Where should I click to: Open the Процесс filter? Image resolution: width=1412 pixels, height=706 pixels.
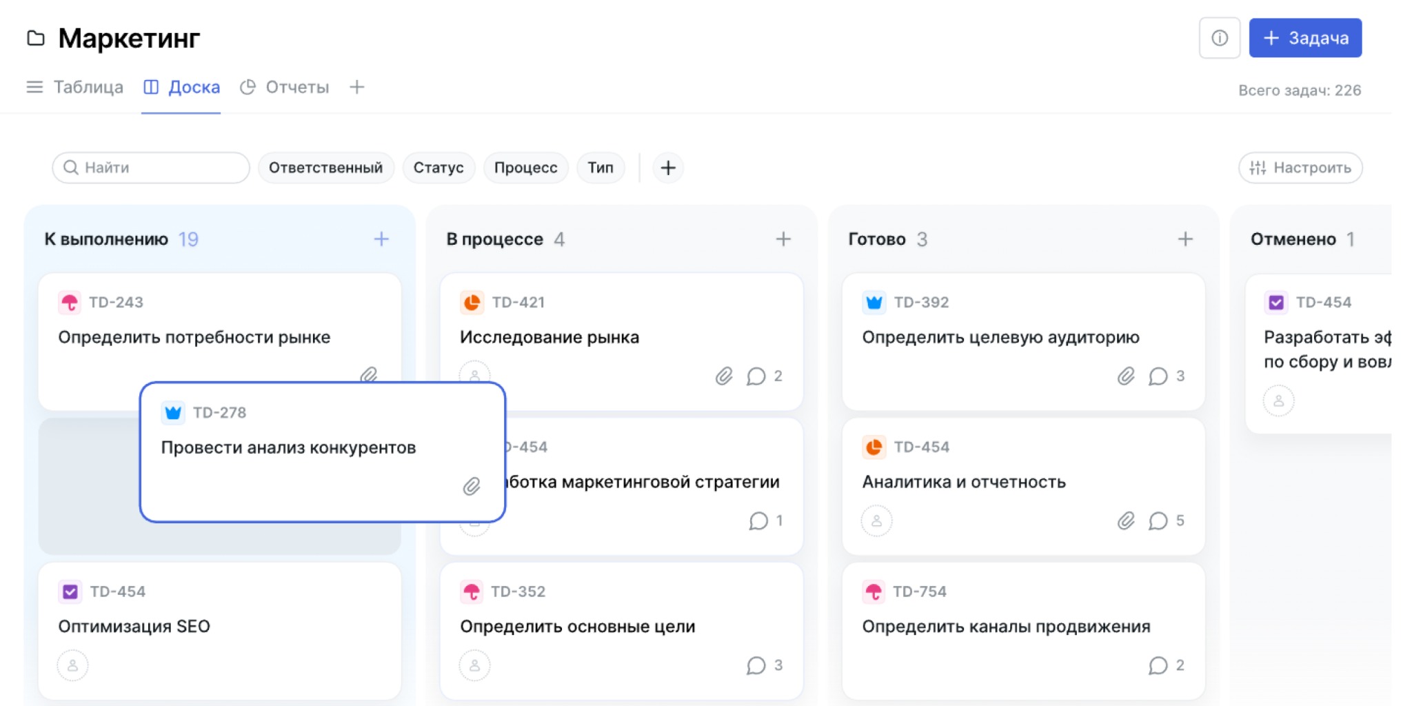click(525, 168)
